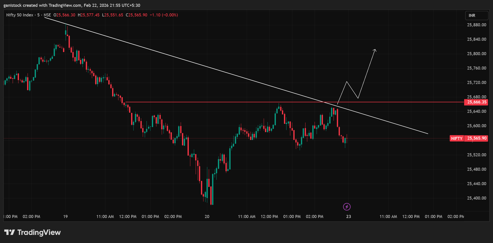
Task: Click the red NIFTY symbol tag
Action: [457, 138]
